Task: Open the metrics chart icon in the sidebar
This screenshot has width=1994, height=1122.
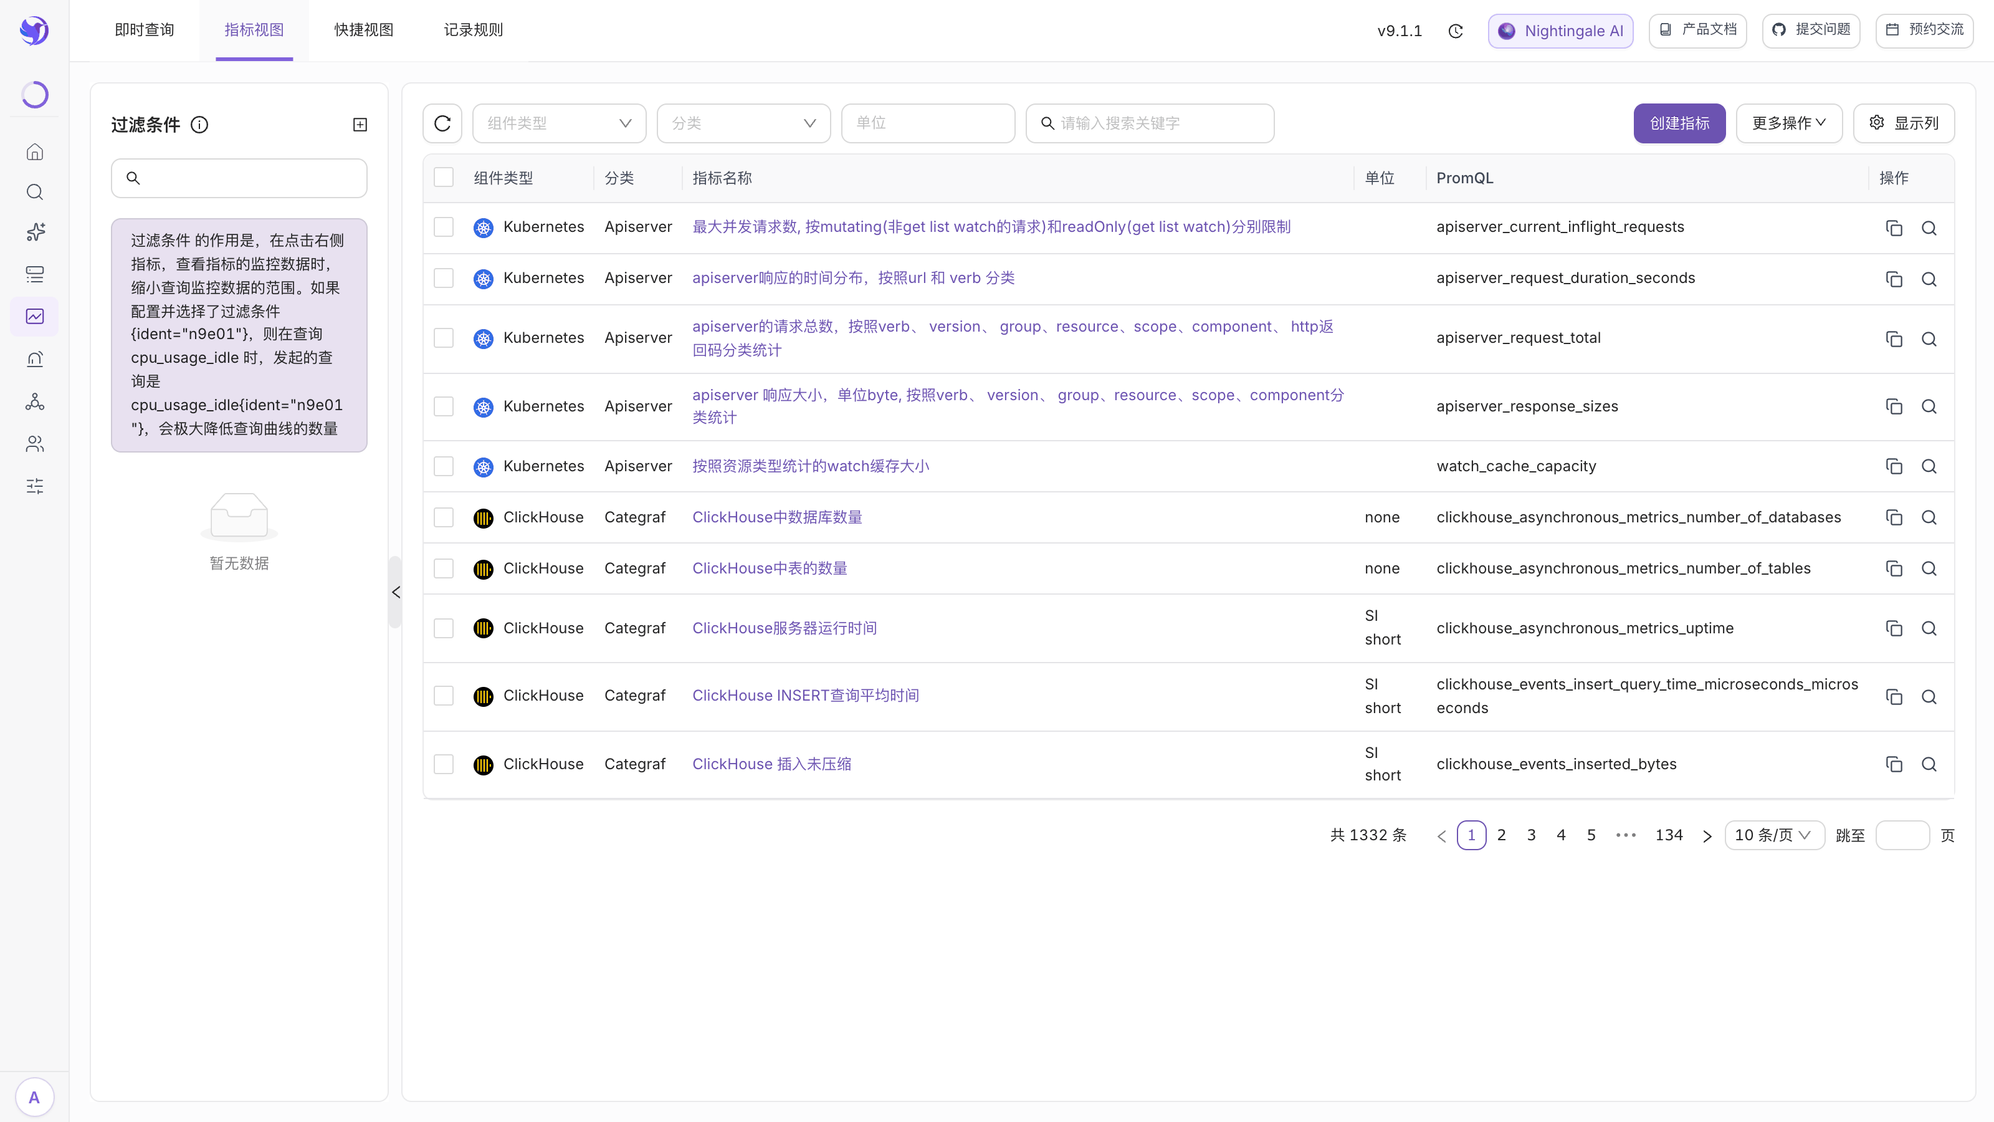Action: [35, 316]
